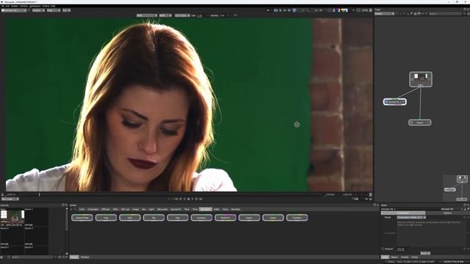
Task: Open the Workspace menu
Action: (35, 6)
